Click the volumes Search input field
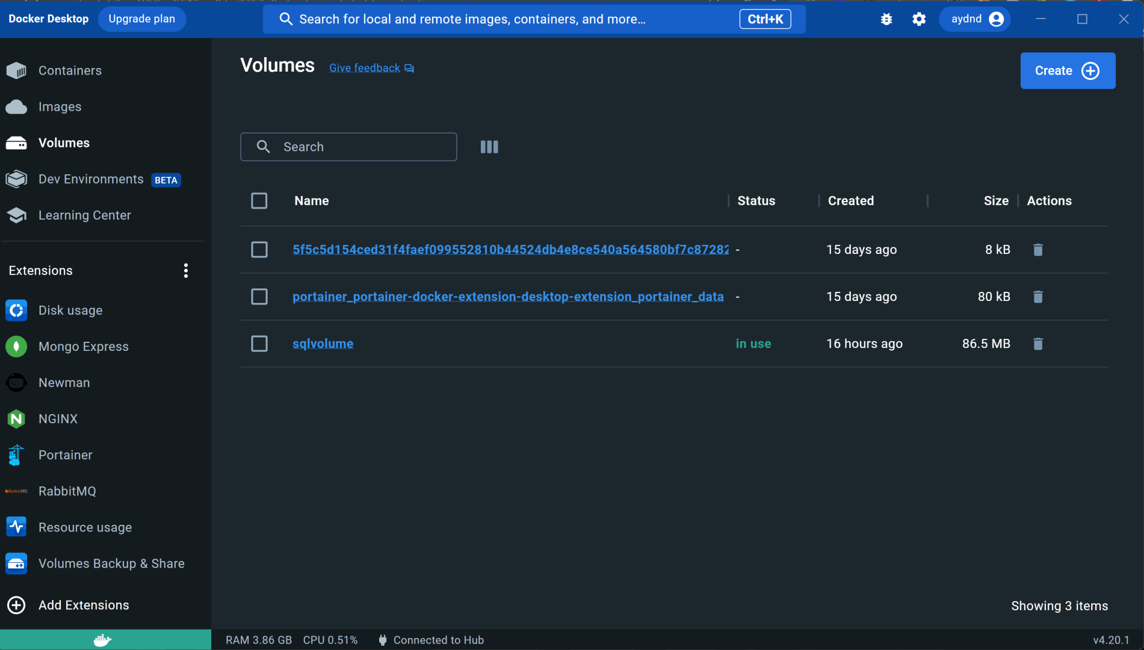The image size is (1144, 650). coord(348,147)
